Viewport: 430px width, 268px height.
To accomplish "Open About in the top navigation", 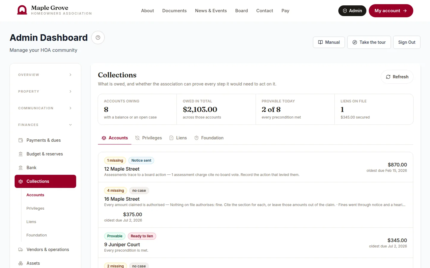I will pyautogui.click(x=148, y=11).
